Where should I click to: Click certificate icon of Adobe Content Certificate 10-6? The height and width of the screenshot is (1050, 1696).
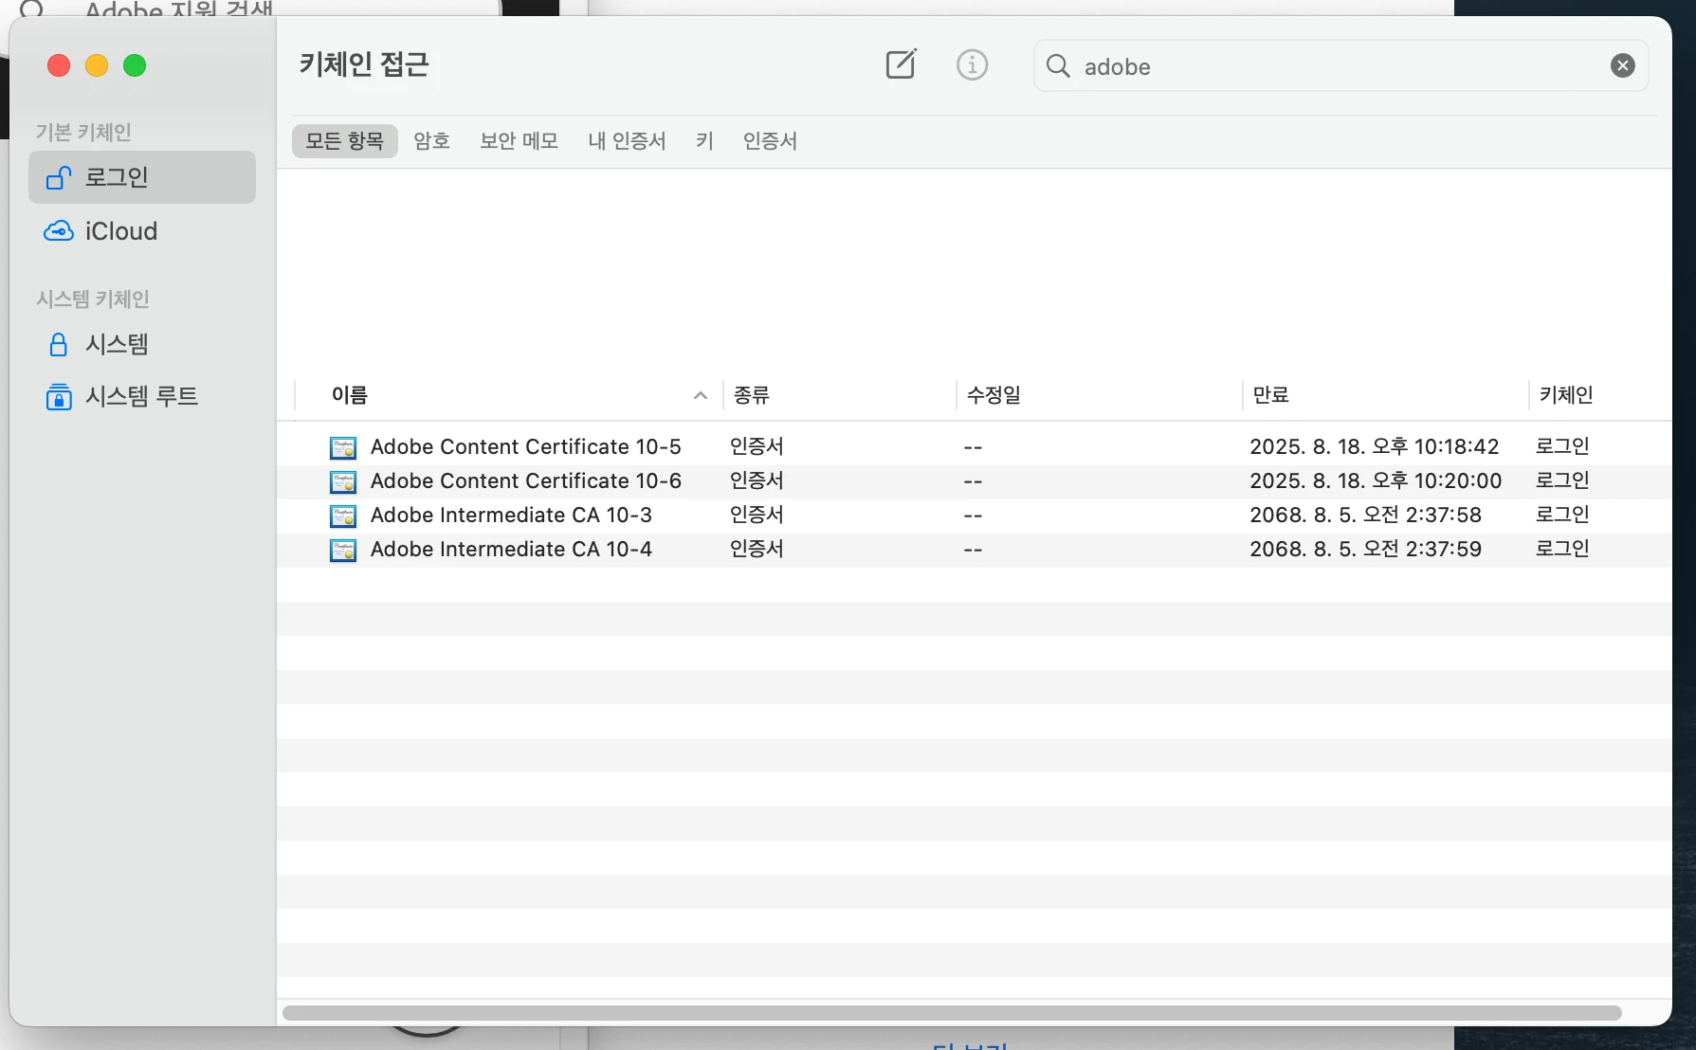(343, 481)
